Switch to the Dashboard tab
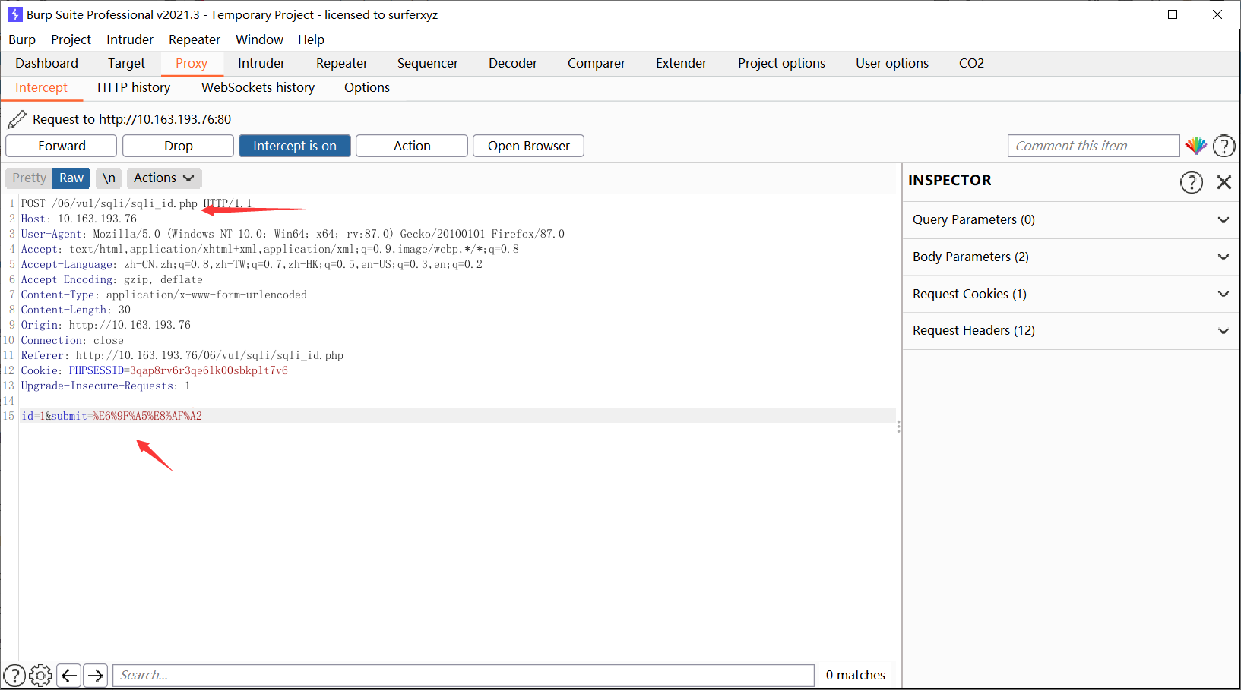 [x=46, y=63]
